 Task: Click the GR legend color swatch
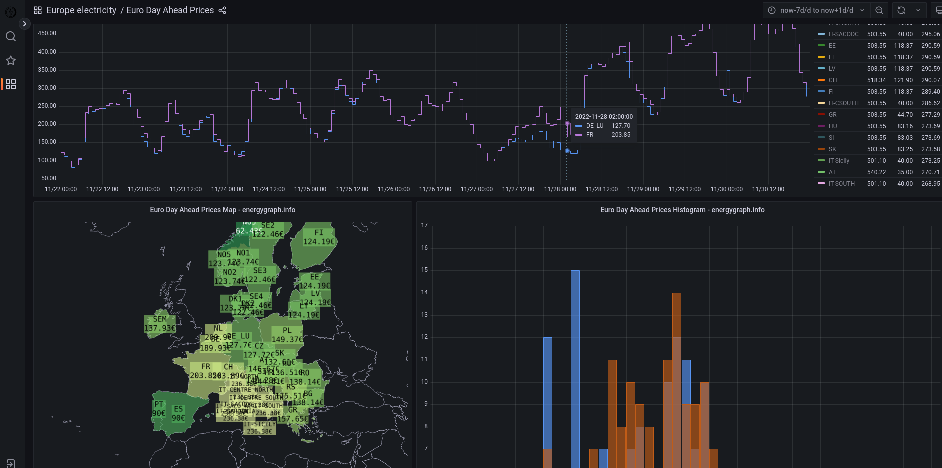821,115
